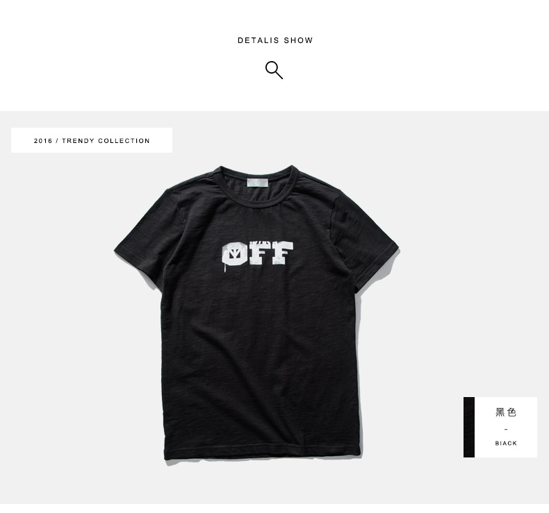Click the letter O logo on the shirt
Screen dimensions: 549x513
[x=234, y=255]
